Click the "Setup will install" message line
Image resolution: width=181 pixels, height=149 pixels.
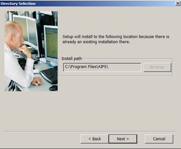(116, 37)
